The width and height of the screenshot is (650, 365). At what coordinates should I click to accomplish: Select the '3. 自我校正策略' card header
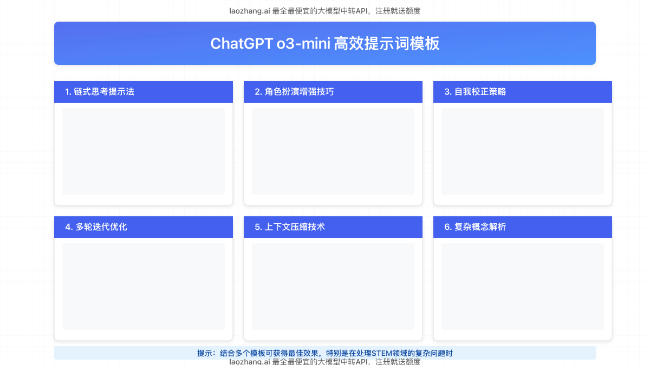point(523,92)
